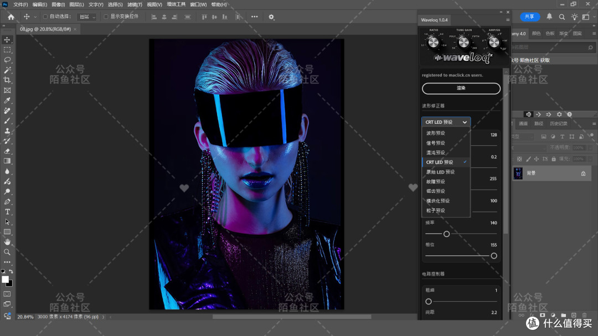Click the background layer lock icon

click(583, 174)
